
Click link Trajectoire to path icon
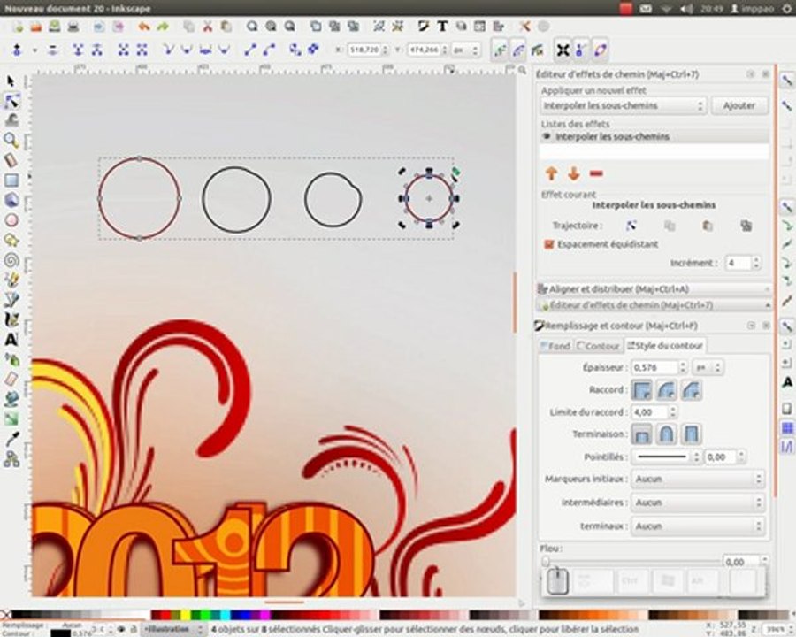tap(746, 226)
